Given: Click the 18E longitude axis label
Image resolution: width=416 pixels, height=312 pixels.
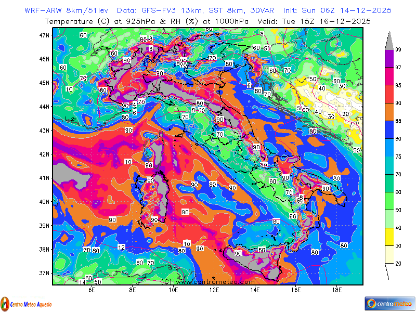Looking at the screenshot, I should point(336,290).
